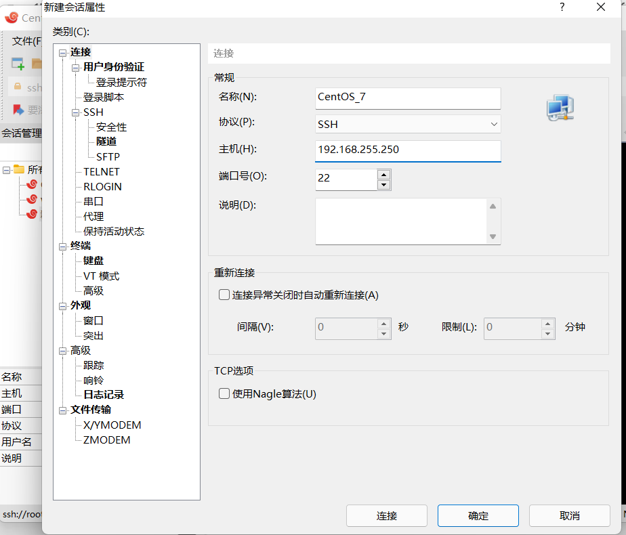This screenshot has width=626, height=535.
Task: Enable the Use Nagle algorithm checkbox
Action: (x=224, y=393)
